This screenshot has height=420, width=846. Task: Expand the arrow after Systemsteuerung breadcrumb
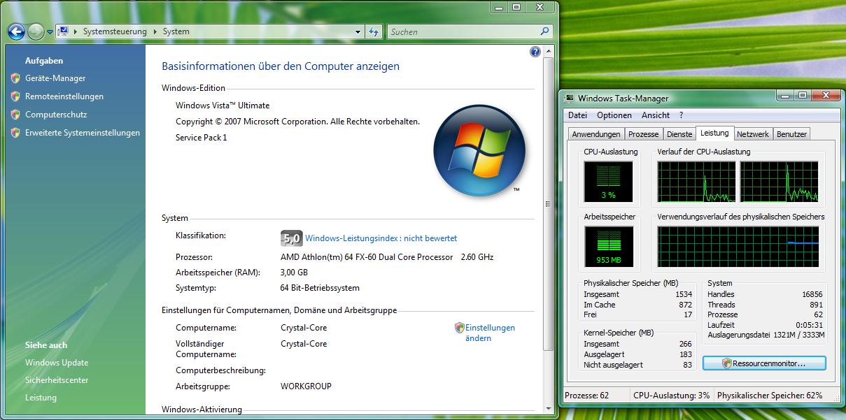click(x=155, y=31)
